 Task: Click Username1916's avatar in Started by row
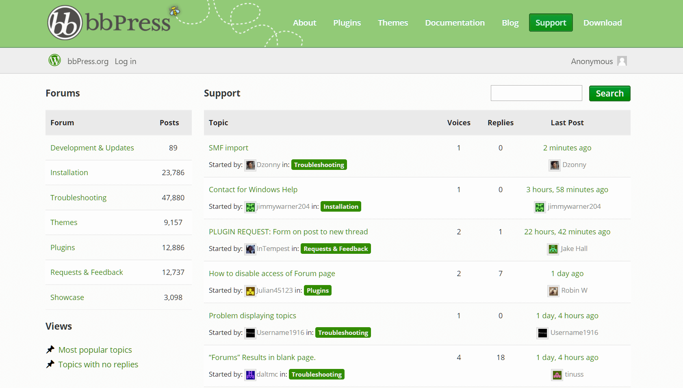pyautogui.click(x=250, y=333)
